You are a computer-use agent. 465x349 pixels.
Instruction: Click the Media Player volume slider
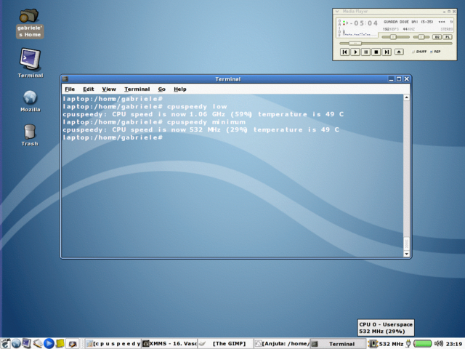pos(395,37)
